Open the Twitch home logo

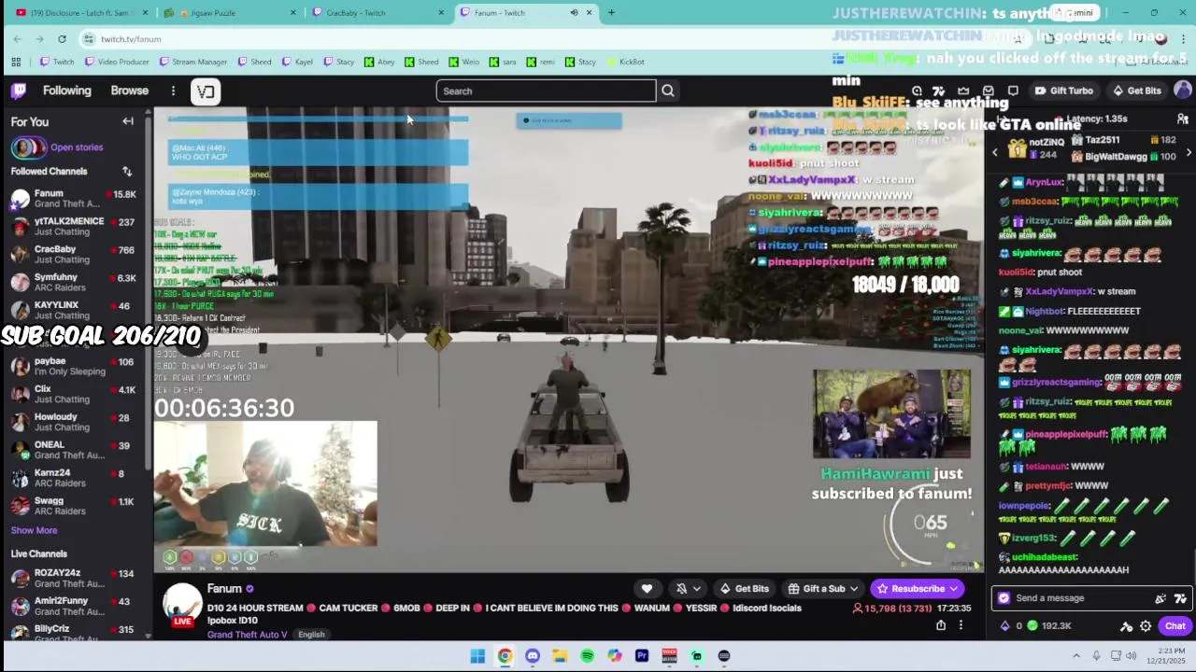pos(19,91)
